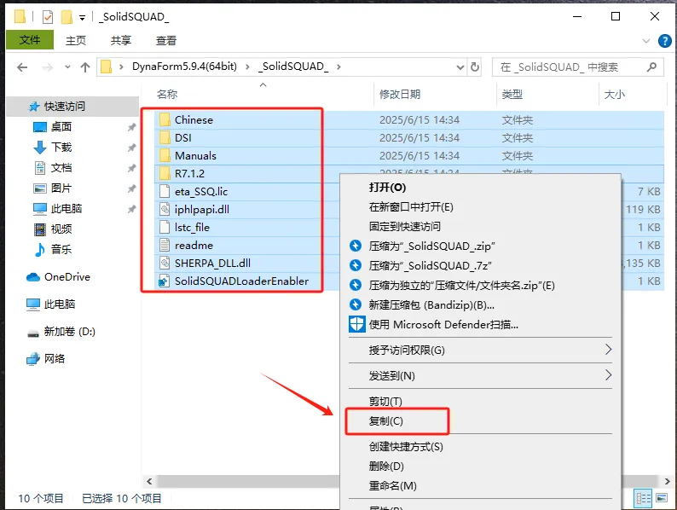Click the properties check icon in the title bar
Viewport: 677px width, 510px height.
[48, 17]
